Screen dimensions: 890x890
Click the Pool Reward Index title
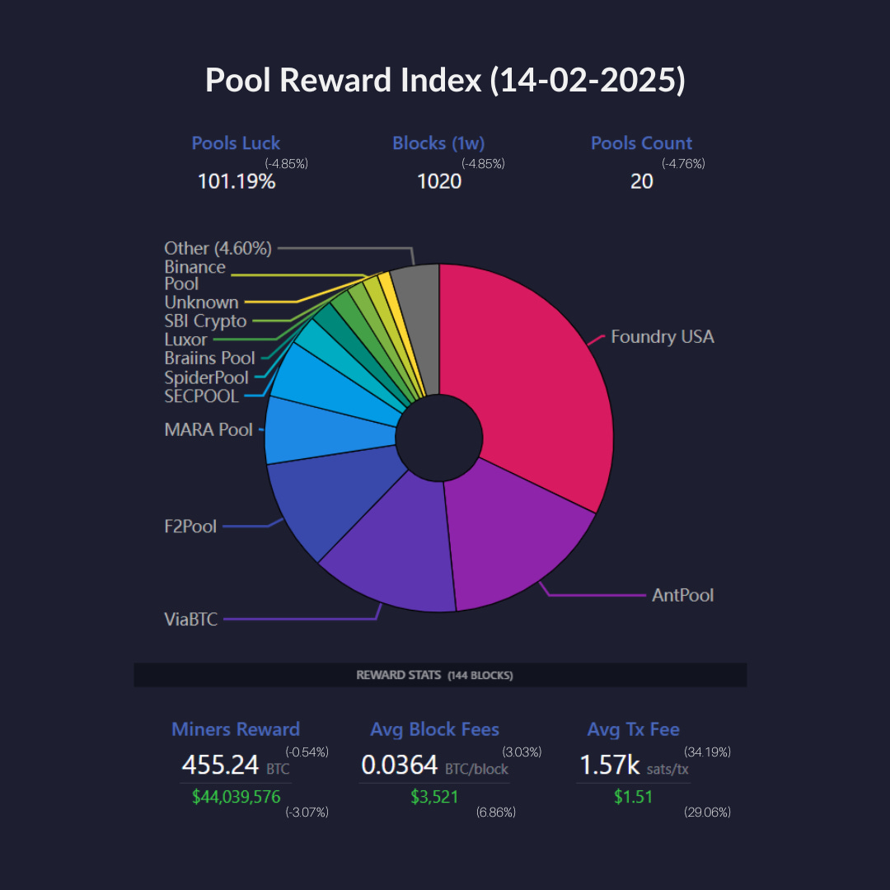pos(445,79)
